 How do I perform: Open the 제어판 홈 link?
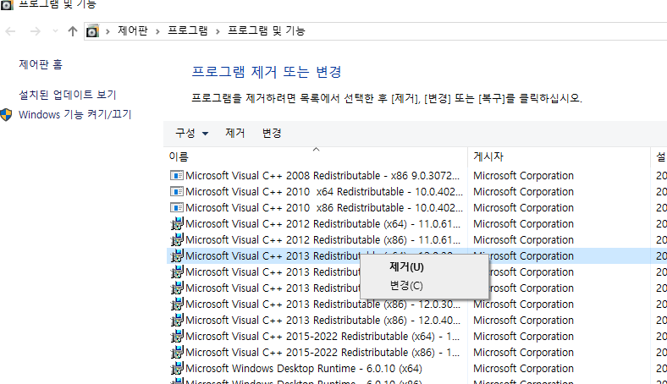[x=41, y=64]
